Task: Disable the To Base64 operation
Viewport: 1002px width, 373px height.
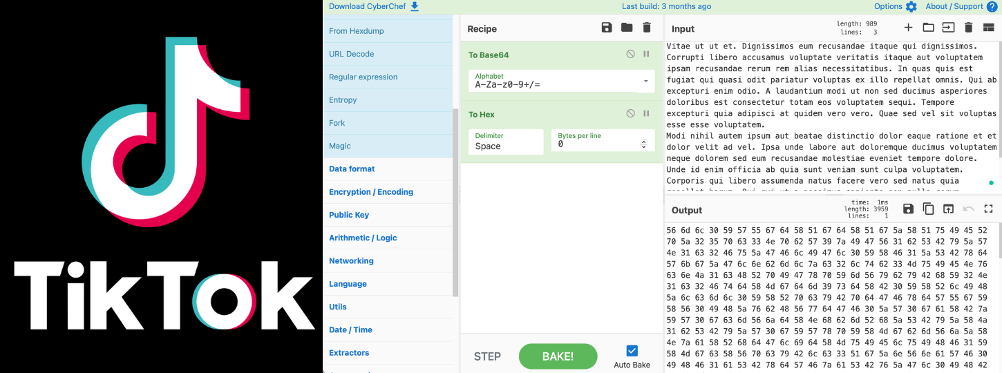Action: click(630, 54)
